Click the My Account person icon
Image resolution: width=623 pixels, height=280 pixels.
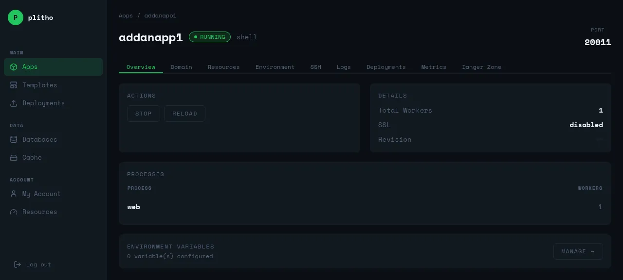click(x=14, y=194)
